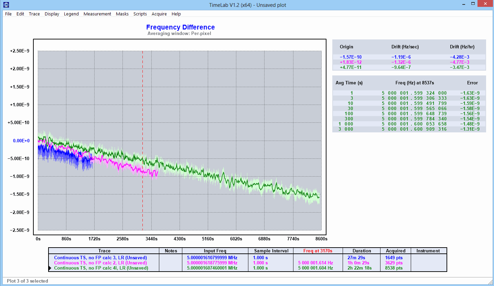Click input freq 5.000001610799999 MHz
Viewport: 494px width, 286px height.
[212, 258]
